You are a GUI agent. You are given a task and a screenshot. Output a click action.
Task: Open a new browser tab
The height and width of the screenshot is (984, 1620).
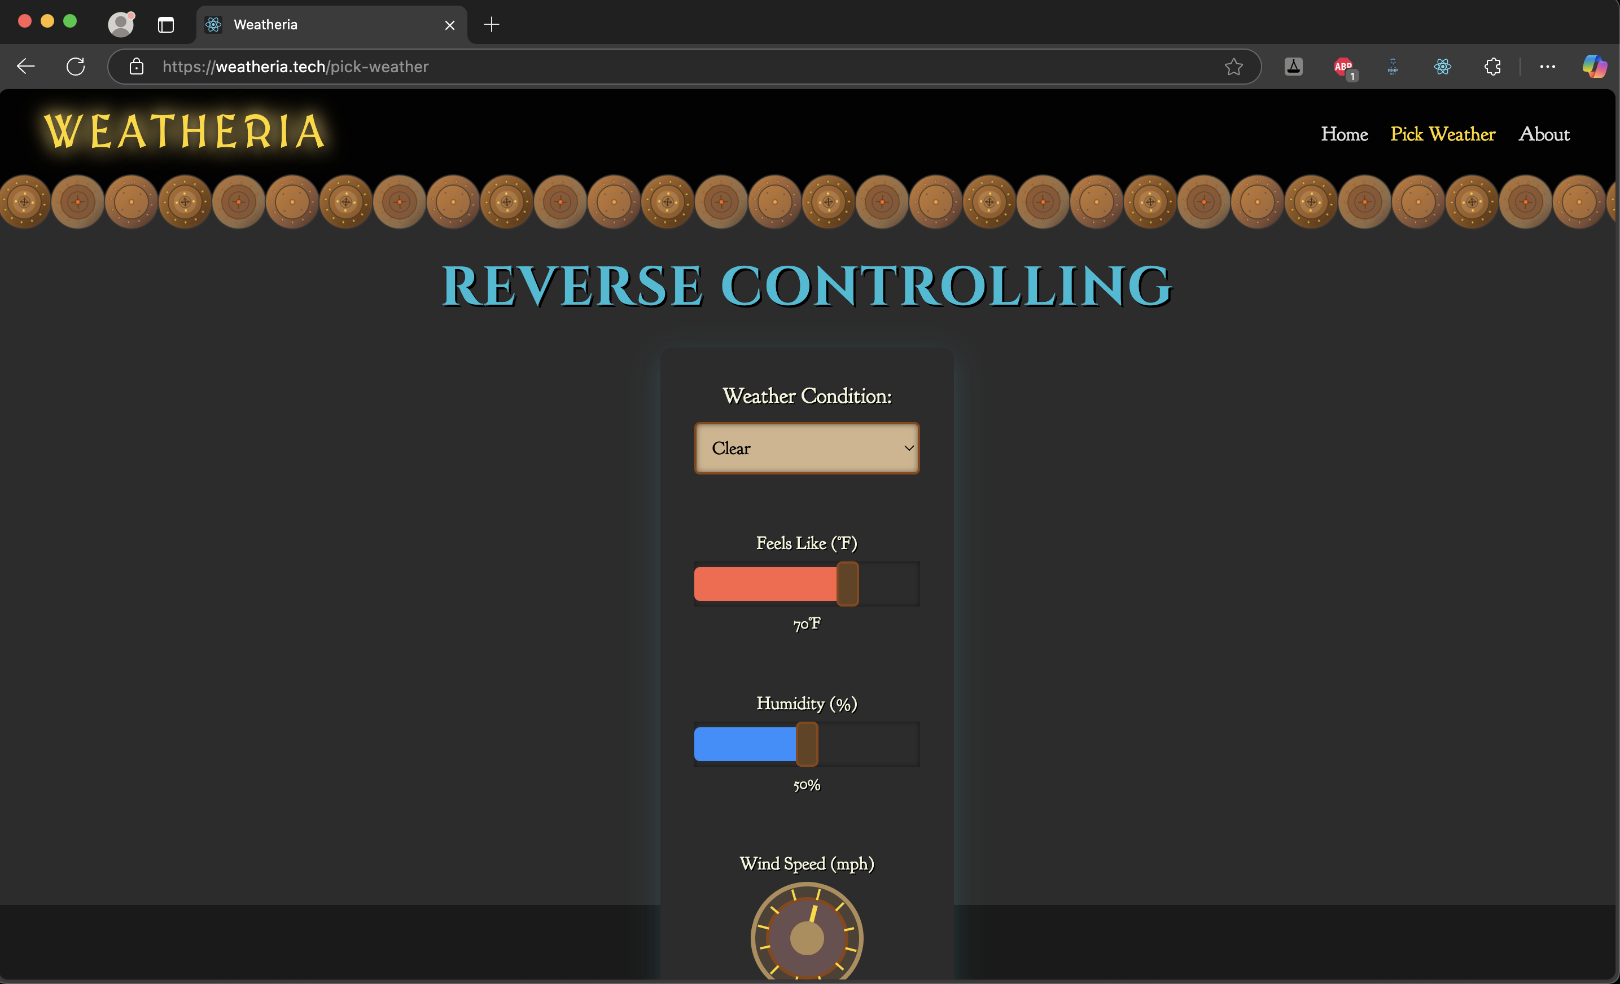(x=491, y=25)
